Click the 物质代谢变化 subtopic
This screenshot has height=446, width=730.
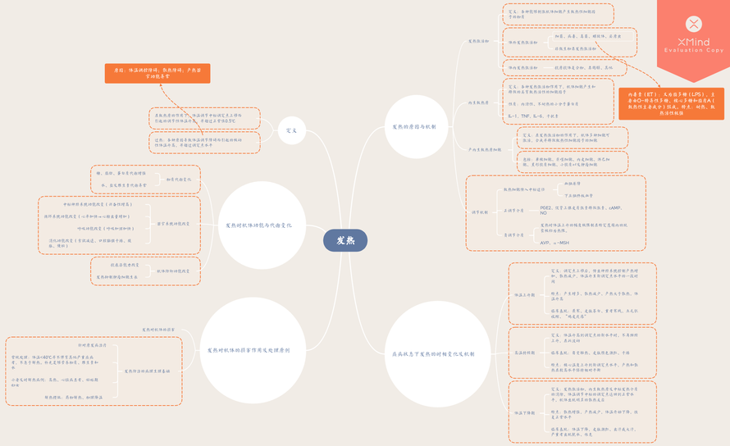[178, 179]
